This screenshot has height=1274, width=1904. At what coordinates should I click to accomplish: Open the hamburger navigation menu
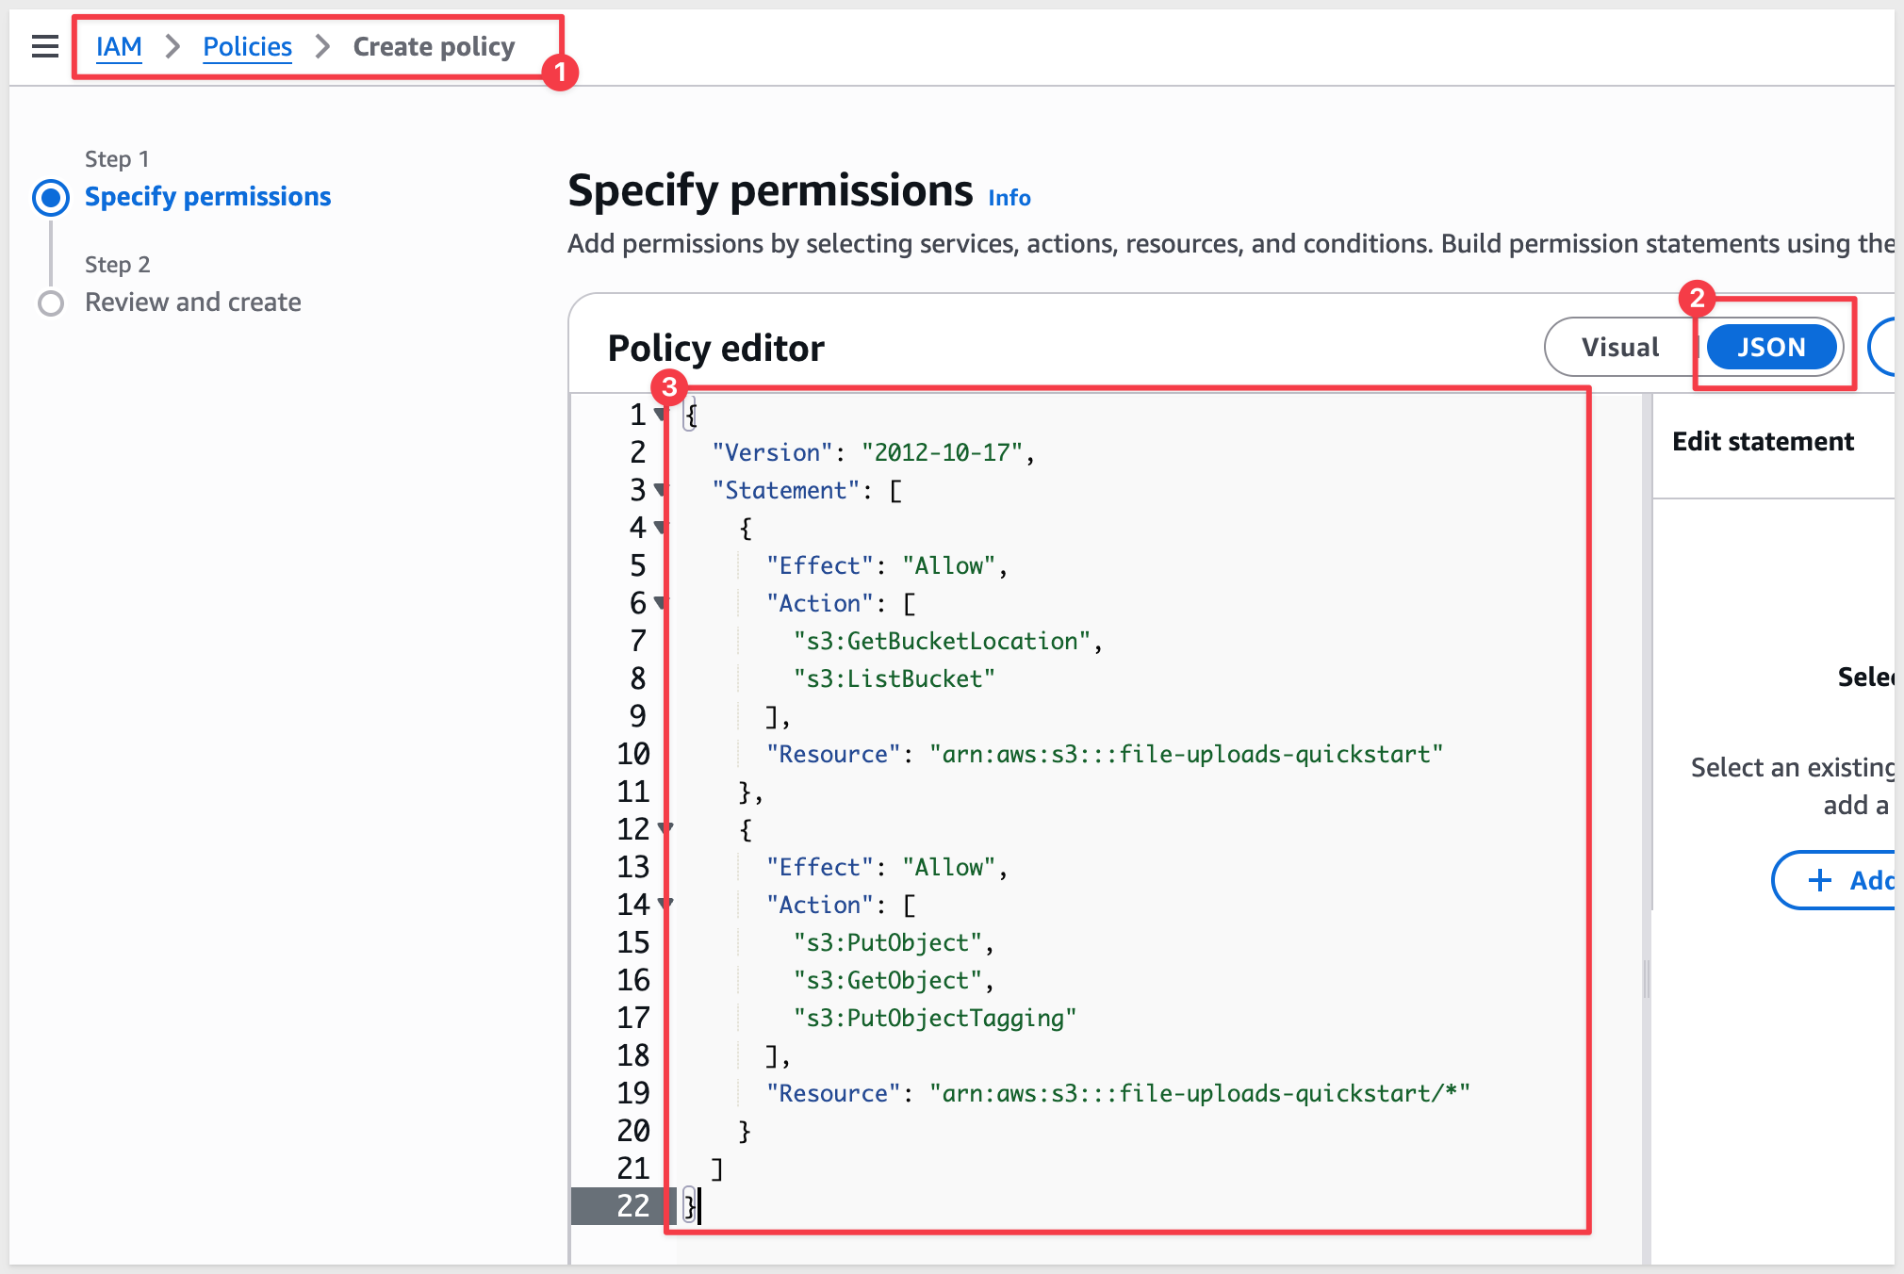(x=44, y=46)
